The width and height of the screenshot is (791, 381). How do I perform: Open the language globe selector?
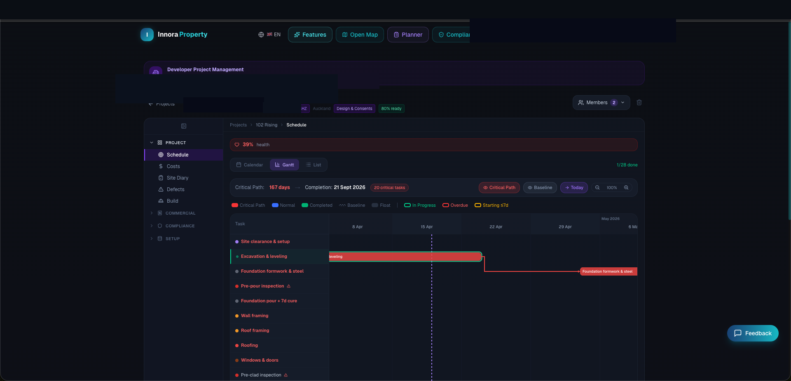pyautogui.click(x=269, y=35)
